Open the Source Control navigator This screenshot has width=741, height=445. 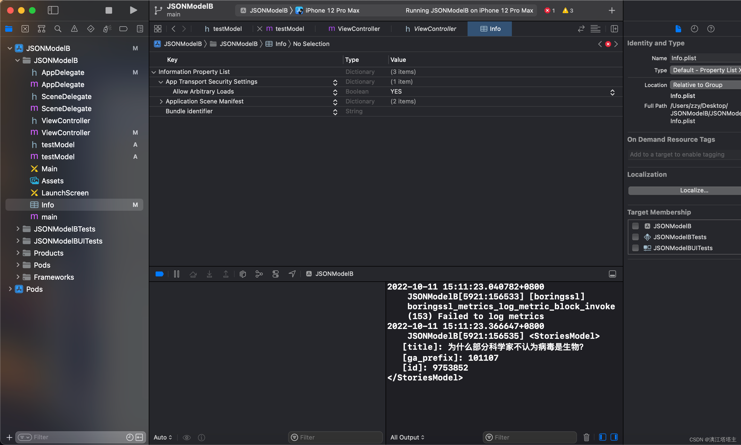coord(25,29)
